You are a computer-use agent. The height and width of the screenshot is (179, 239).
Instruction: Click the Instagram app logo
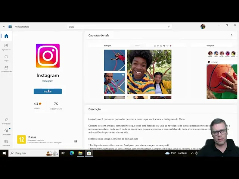tap(48, 56)
